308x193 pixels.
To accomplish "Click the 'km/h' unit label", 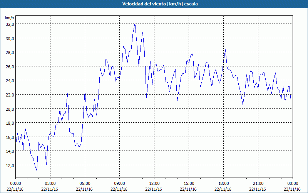I will (x=9, y=18).
